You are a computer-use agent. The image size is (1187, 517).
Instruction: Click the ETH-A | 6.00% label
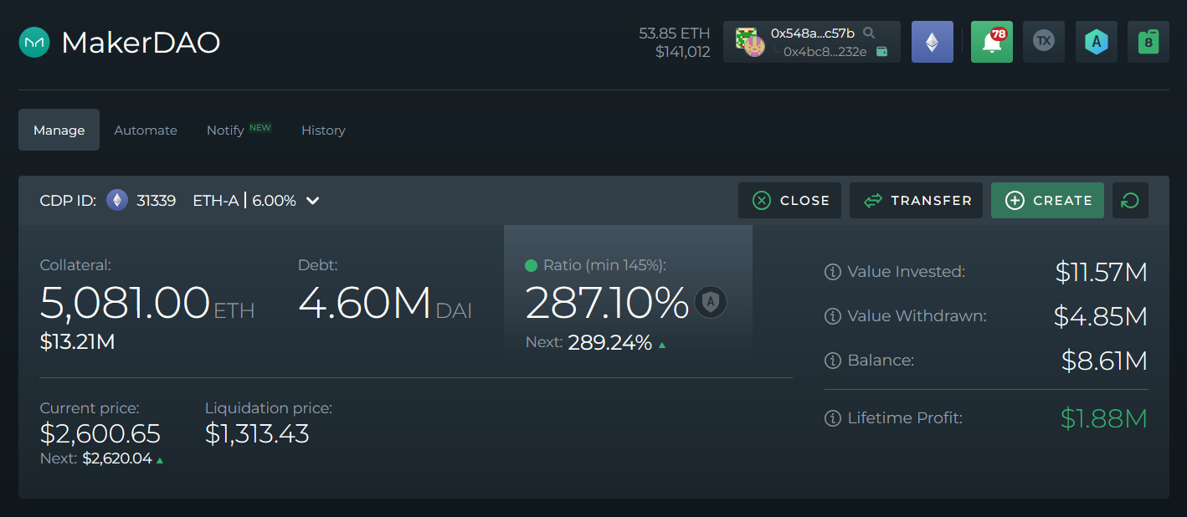[x=244, y=201]
